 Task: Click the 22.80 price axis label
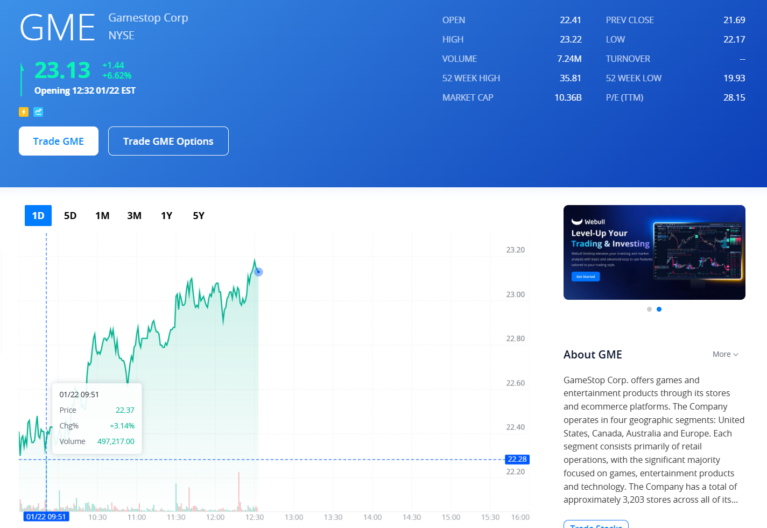pos(516,339)
